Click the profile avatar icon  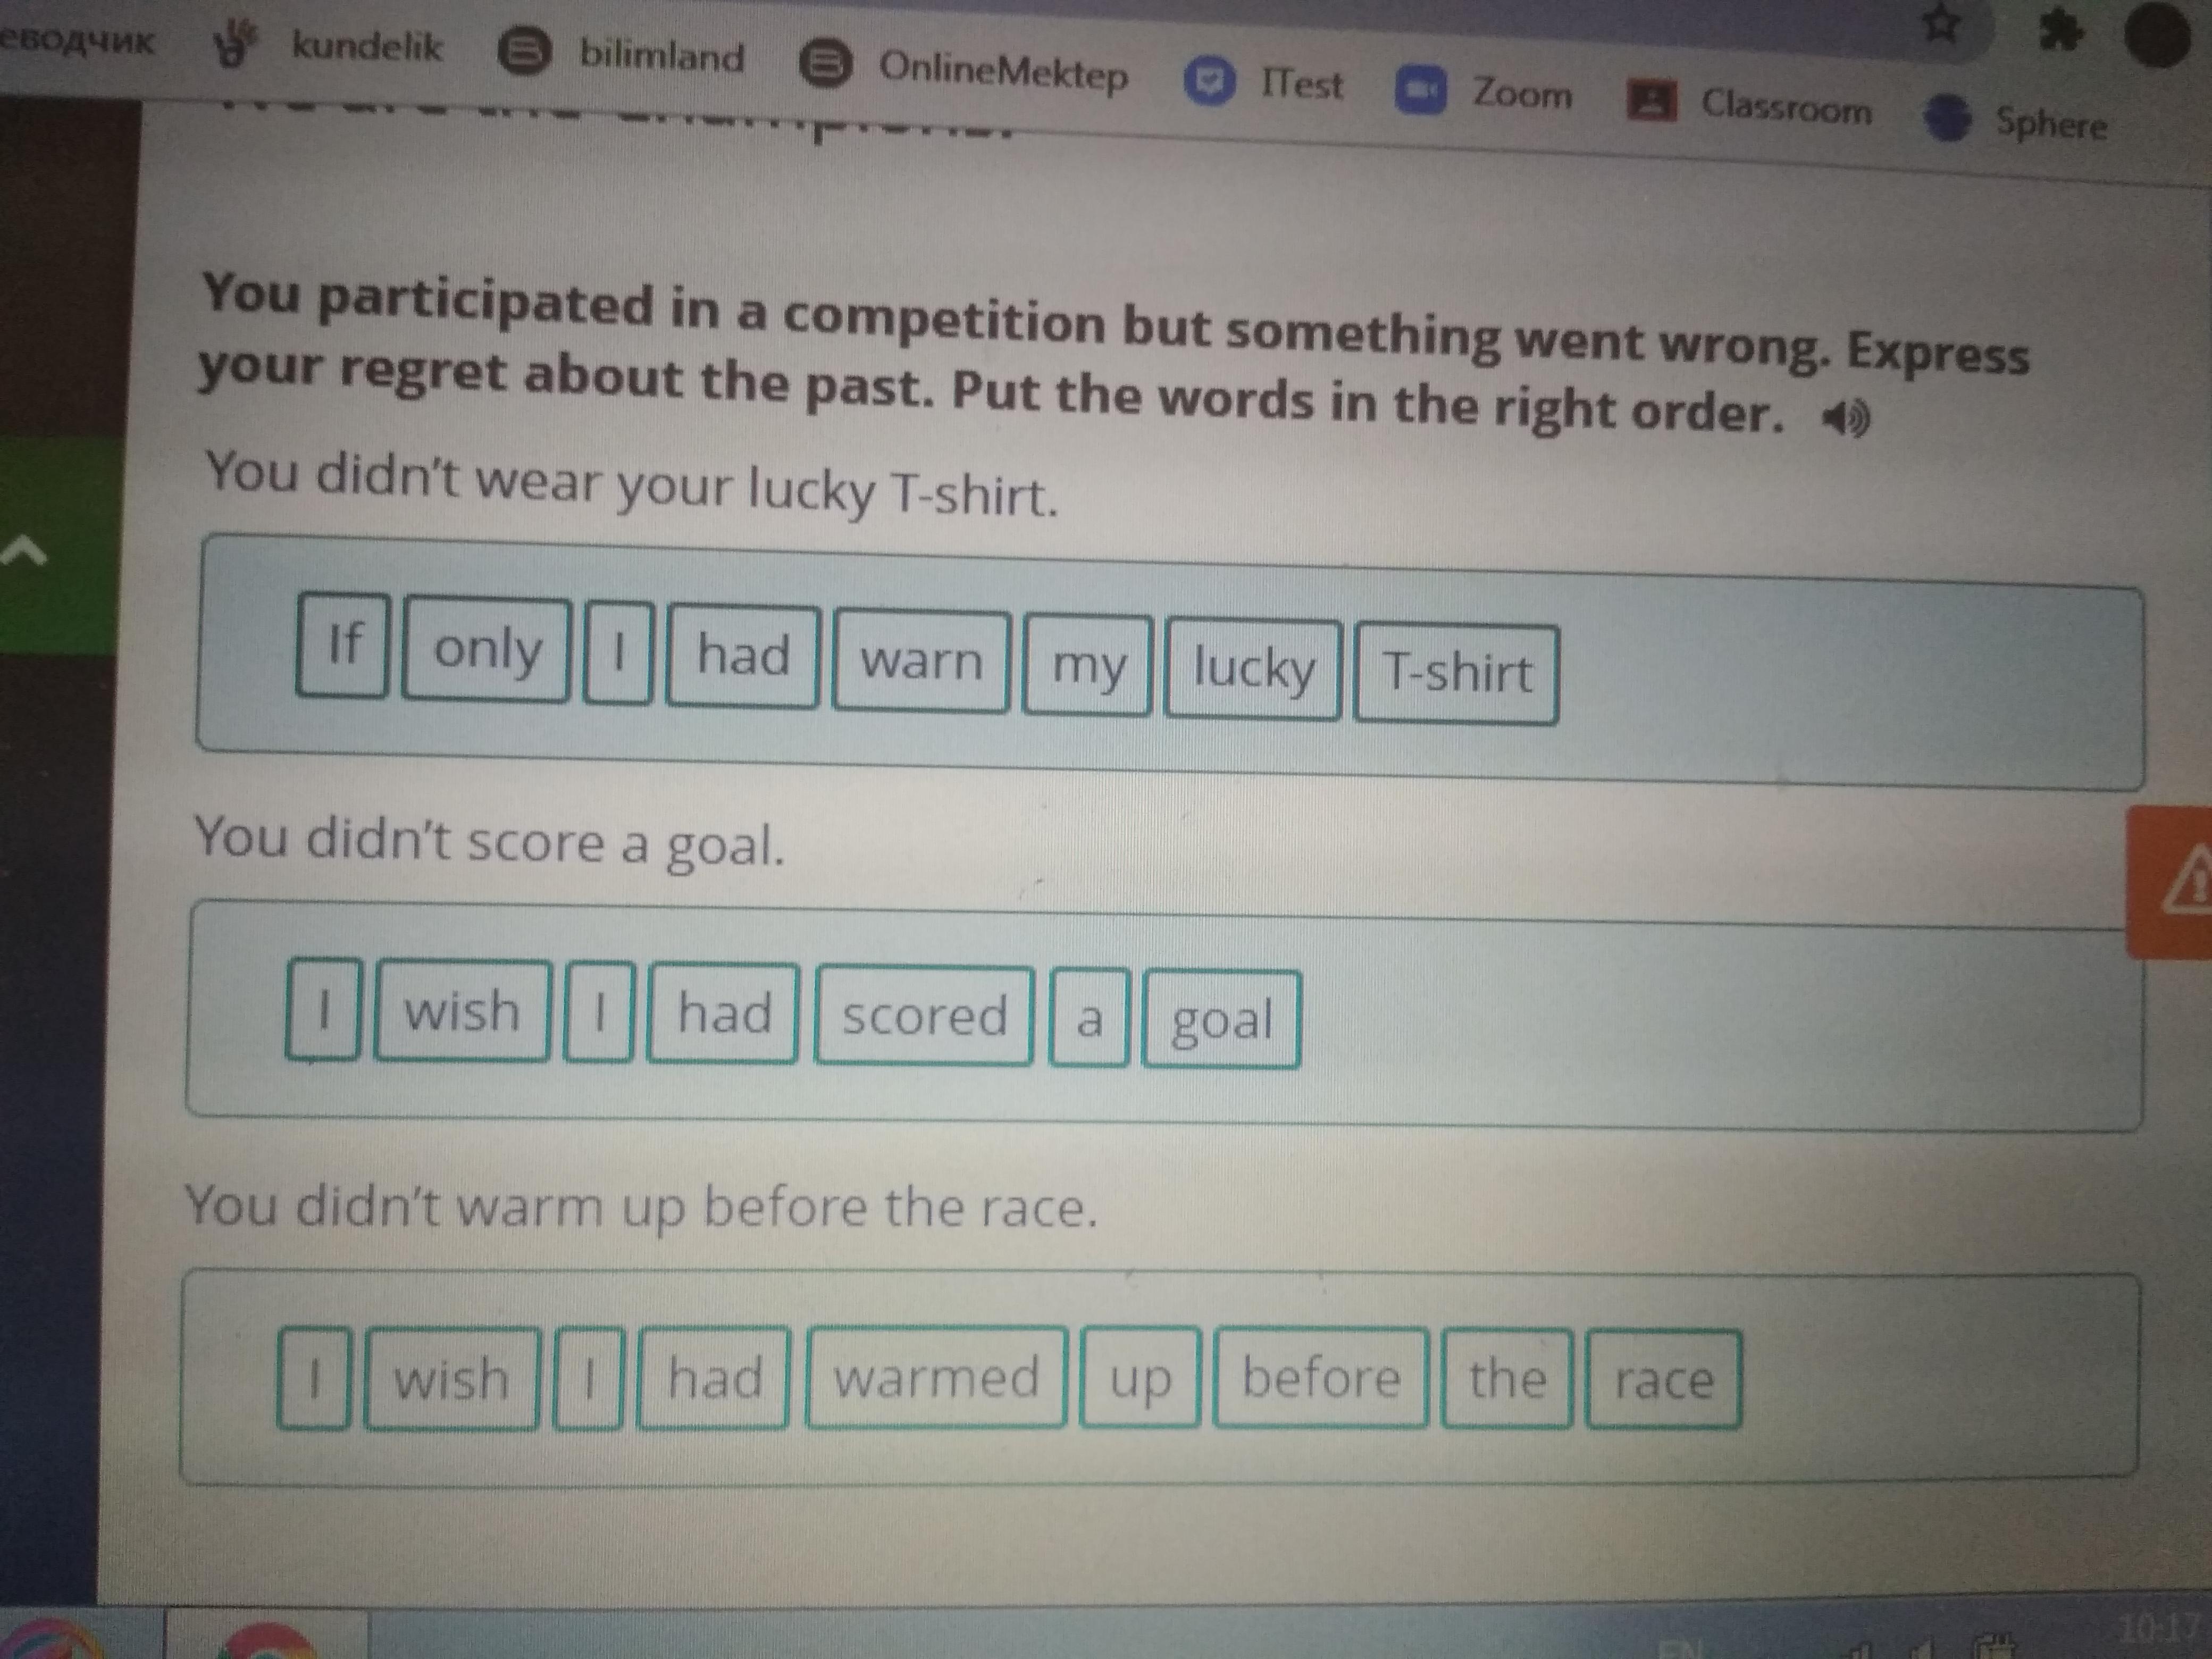point(2175,31)
